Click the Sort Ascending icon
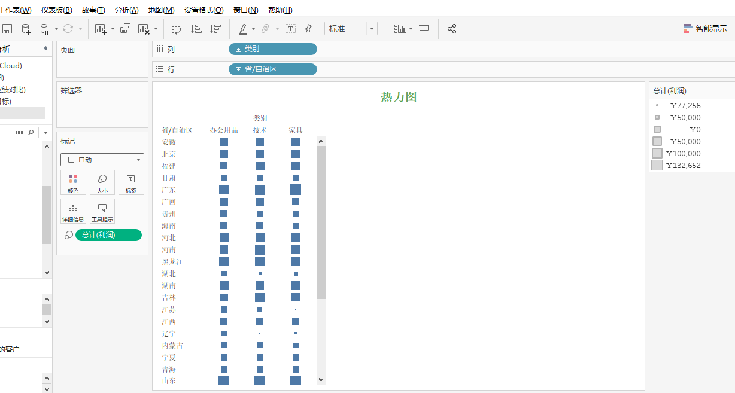The image size is (735, 393). click(x=196, y=29)
